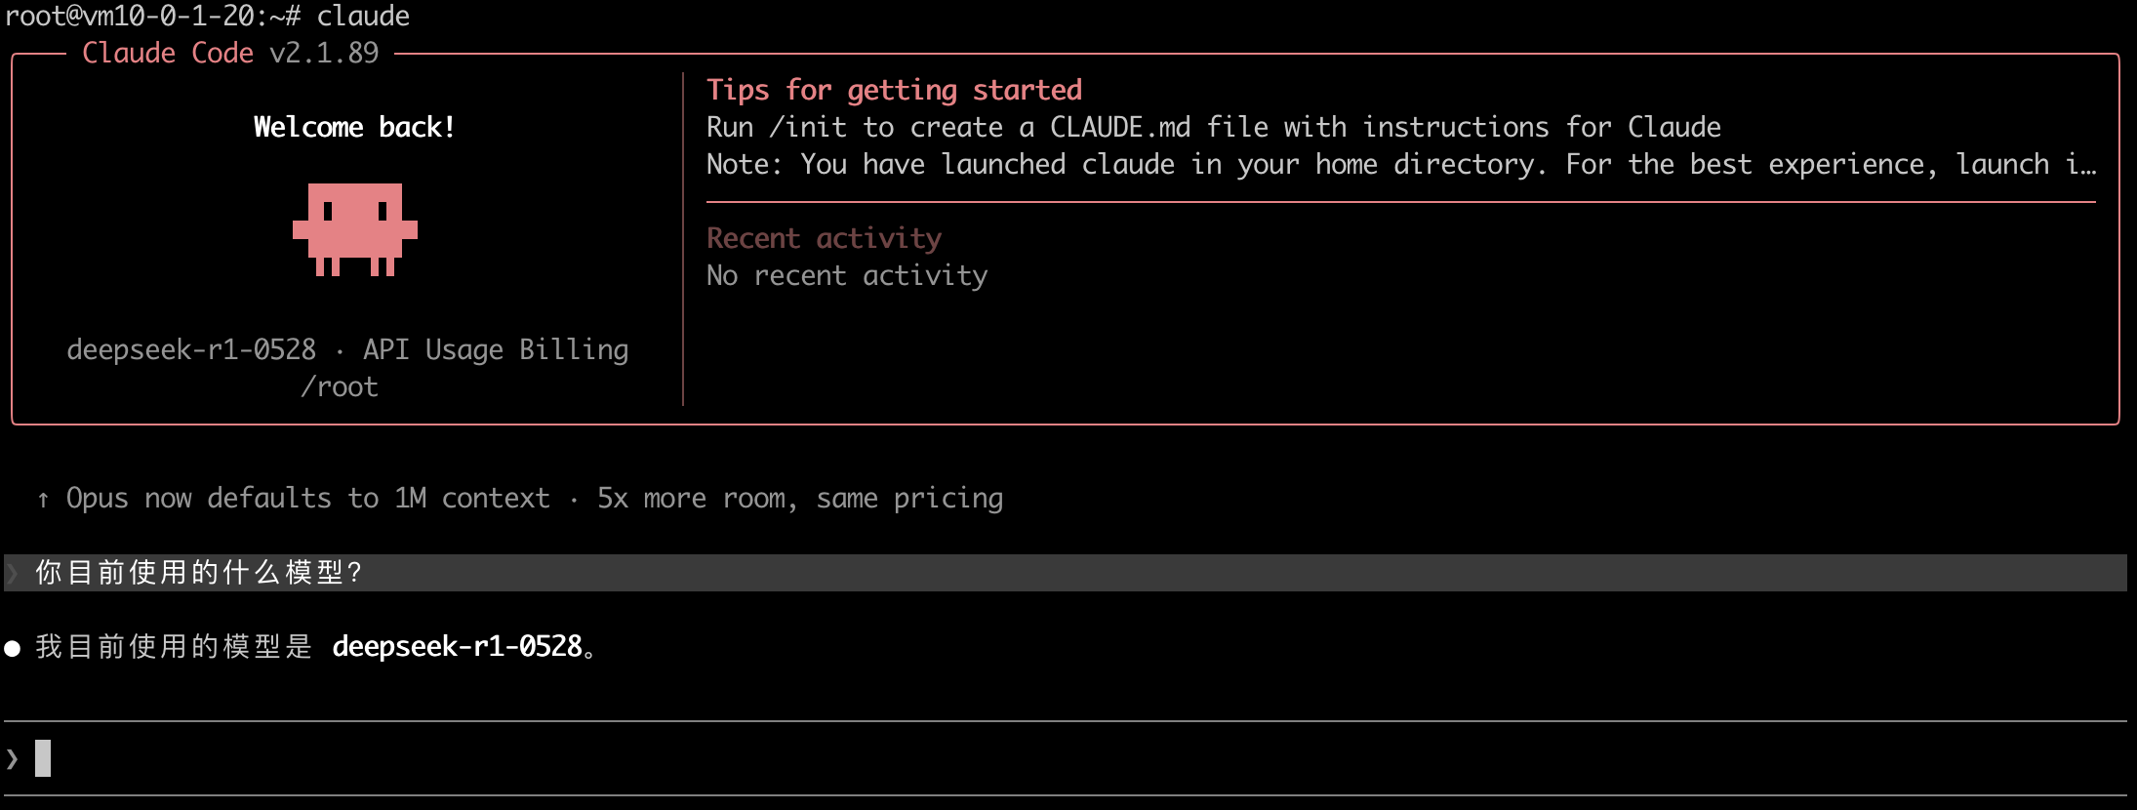Click the prompt chevron at the input line
Viewport: 2137px width, 810px height.
13,758
